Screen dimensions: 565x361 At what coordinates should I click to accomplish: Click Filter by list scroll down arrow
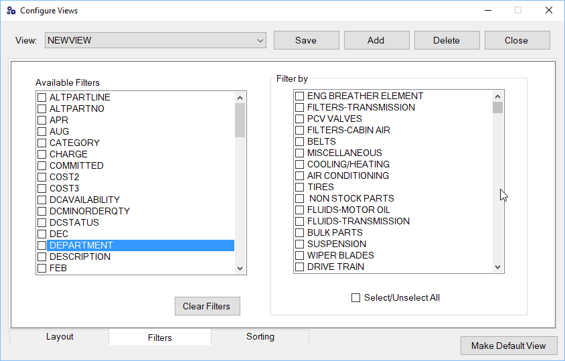[x=497, y=267]
